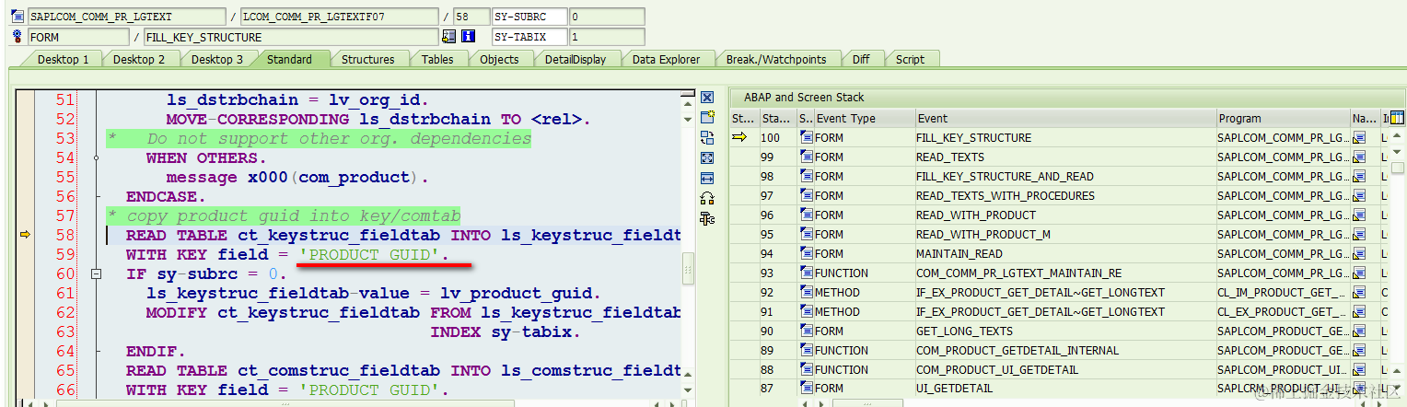Screen dimensions: 1407x407
Task: Set breakpoint in margin at line 58
Action: (x=26, y=236)
